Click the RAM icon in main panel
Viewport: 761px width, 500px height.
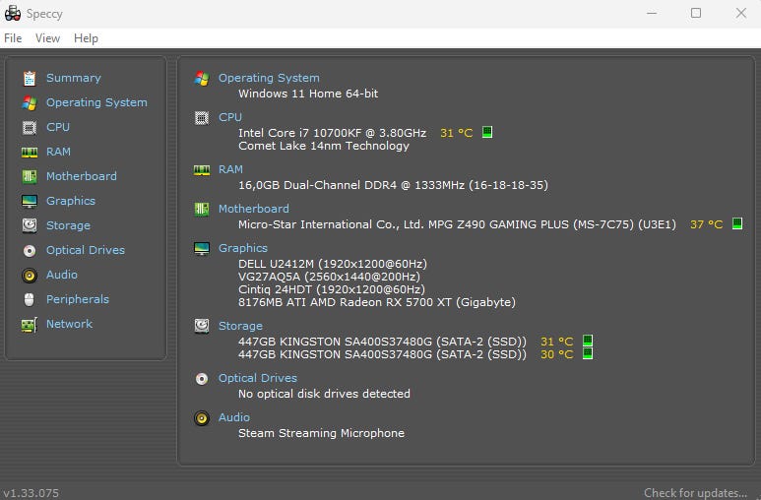202,170
